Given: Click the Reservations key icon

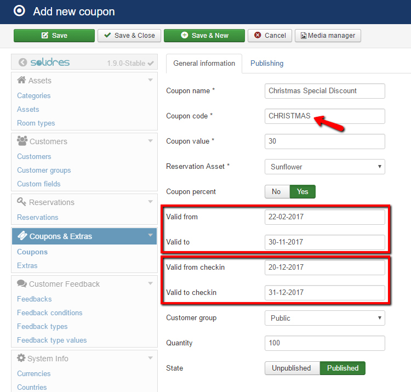Looking at the screenshot, I should click(21, 202).
